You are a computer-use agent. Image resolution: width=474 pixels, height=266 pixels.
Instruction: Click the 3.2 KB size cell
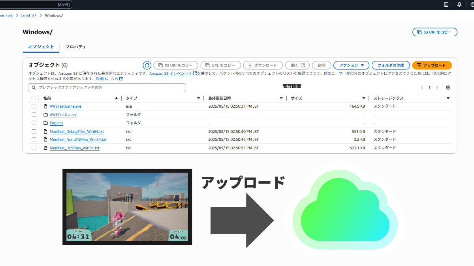[x=359, y=140]
